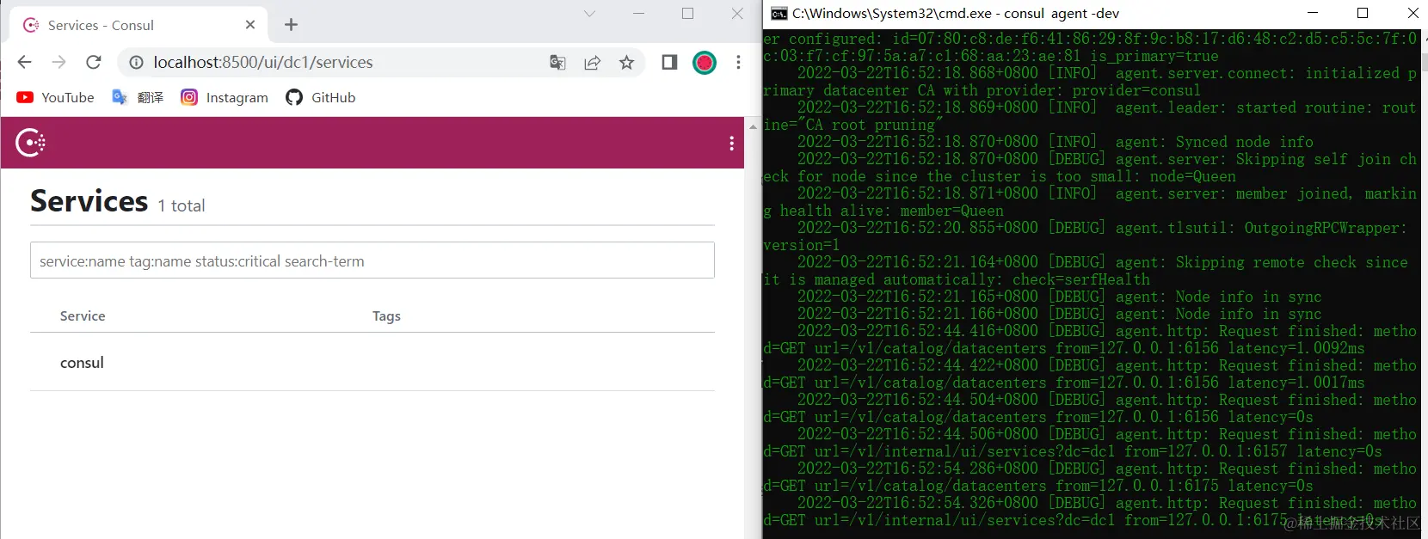Open the YouTube bookmark

point(55,97)
